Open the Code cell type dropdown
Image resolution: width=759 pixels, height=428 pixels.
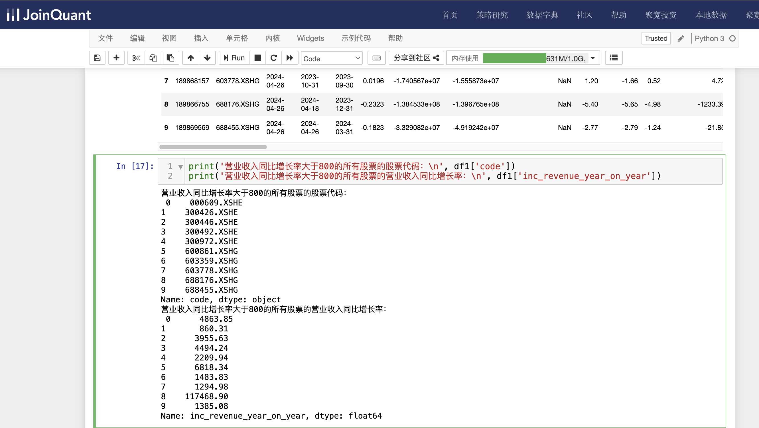332,58
